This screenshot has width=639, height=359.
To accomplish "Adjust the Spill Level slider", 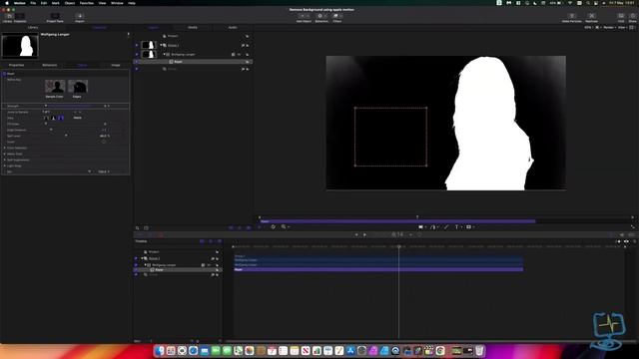I will click(66, 136).
